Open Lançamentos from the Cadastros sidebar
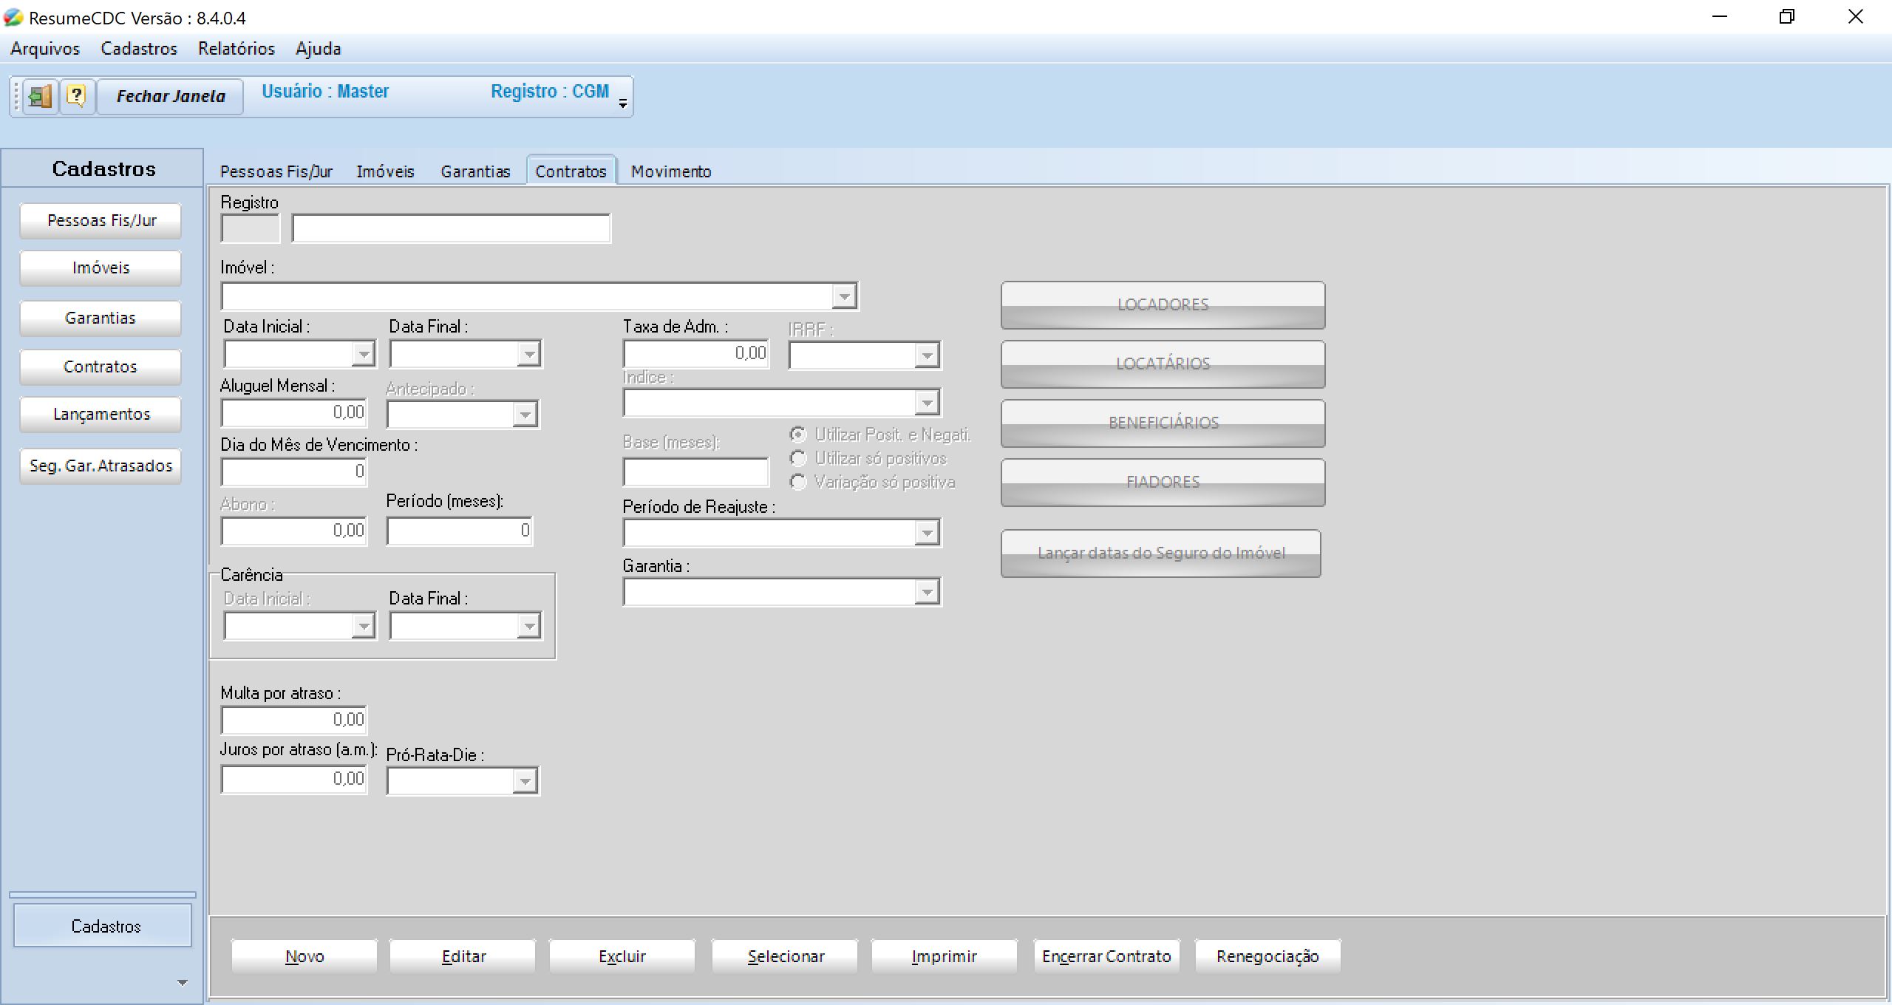 click(101, 415)
